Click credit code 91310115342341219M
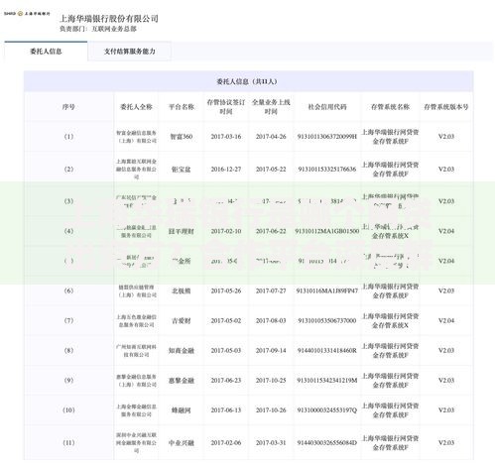 pos(327,381)
